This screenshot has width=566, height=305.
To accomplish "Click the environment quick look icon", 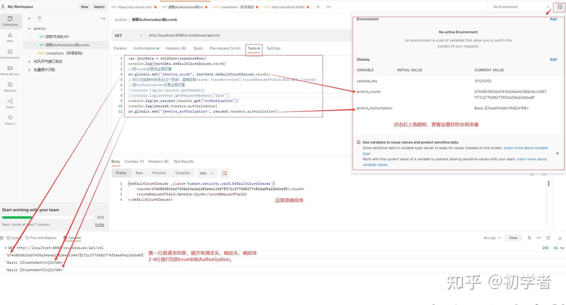I will 560,7.
